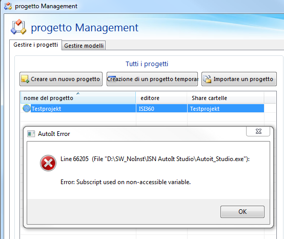
Task: Click the new project folder icon
Action: click(x=25, y=79)
